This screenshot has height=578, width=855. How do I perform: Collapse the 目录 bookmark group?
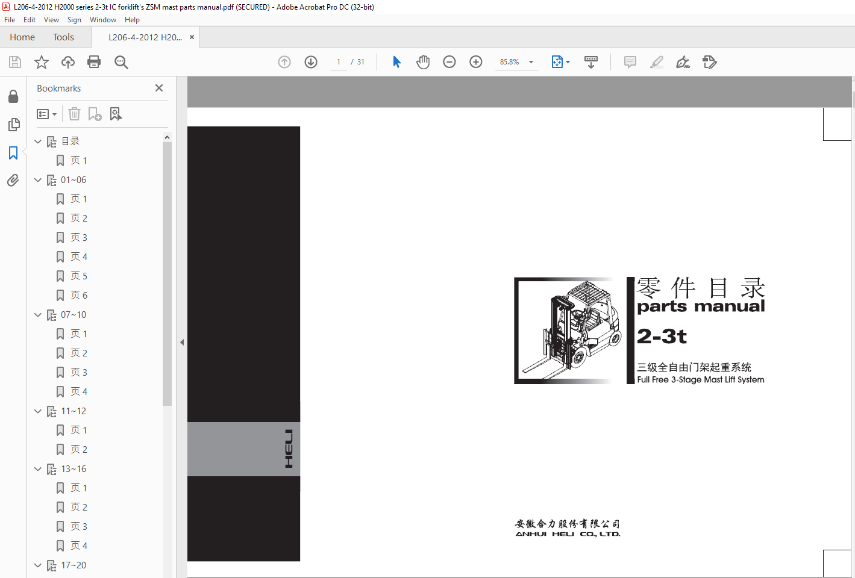point(38,141)
